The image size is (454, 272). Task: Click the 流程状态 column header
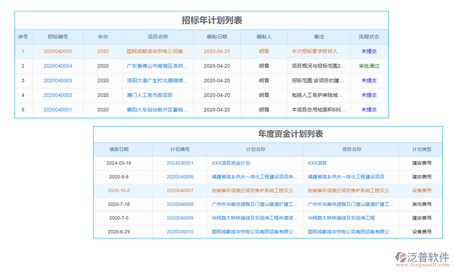369,37
